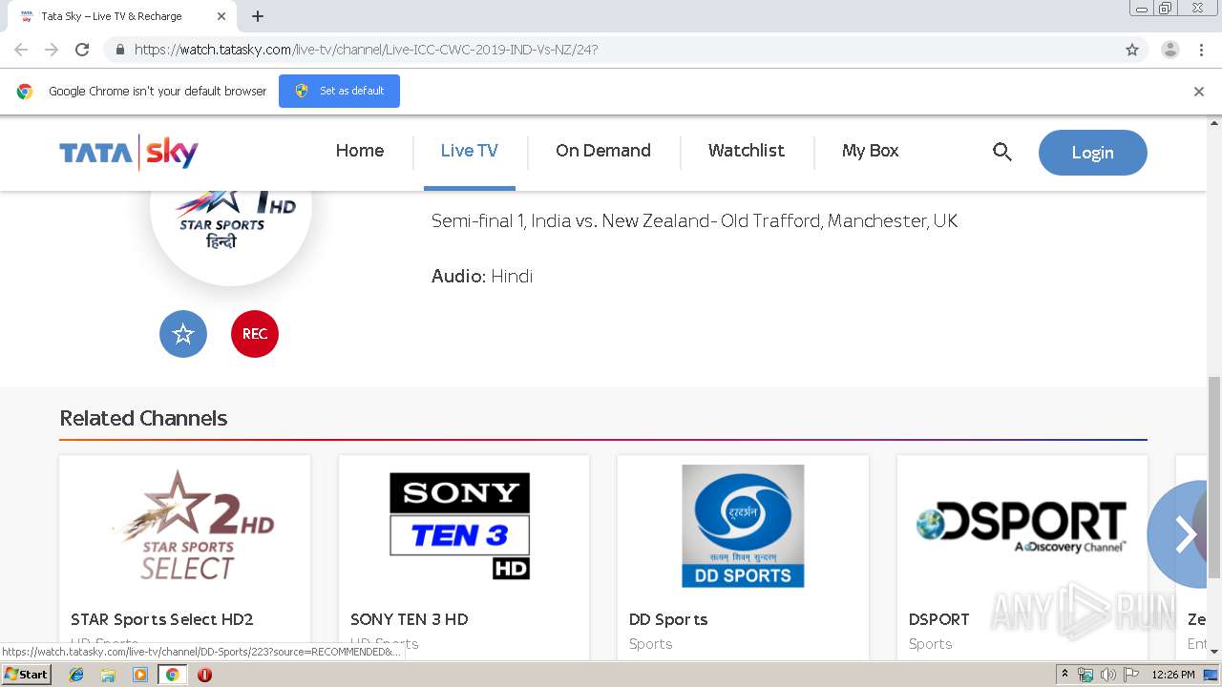Open Chrome profile avatar menu

point(1170,50)
